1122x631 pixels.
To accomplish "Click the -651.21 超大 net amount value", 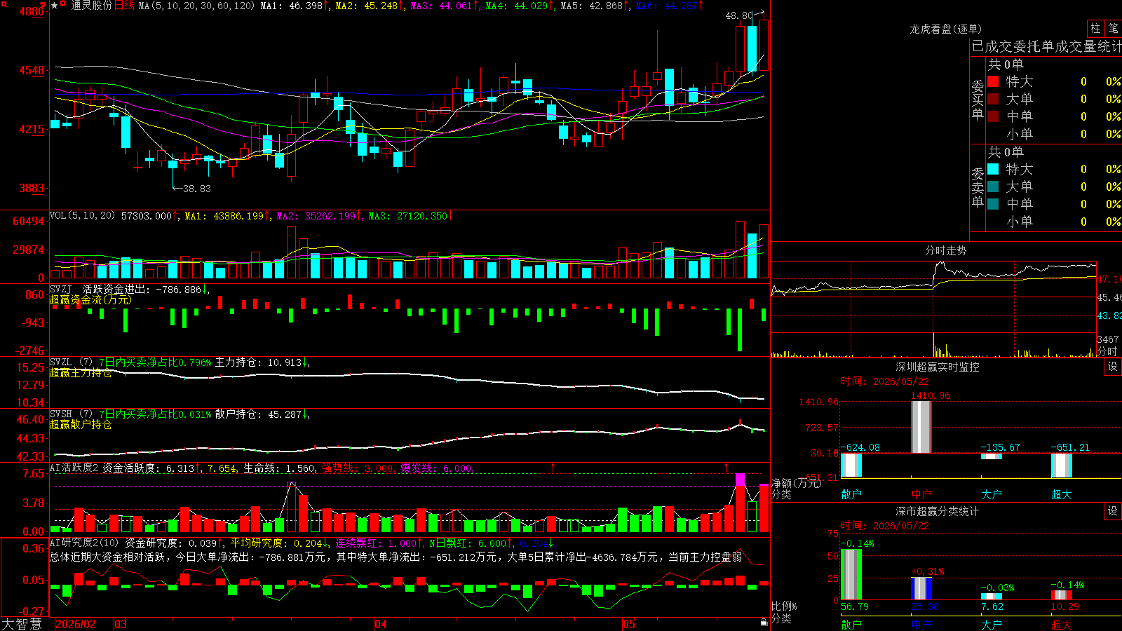I will coord(1070,447).
